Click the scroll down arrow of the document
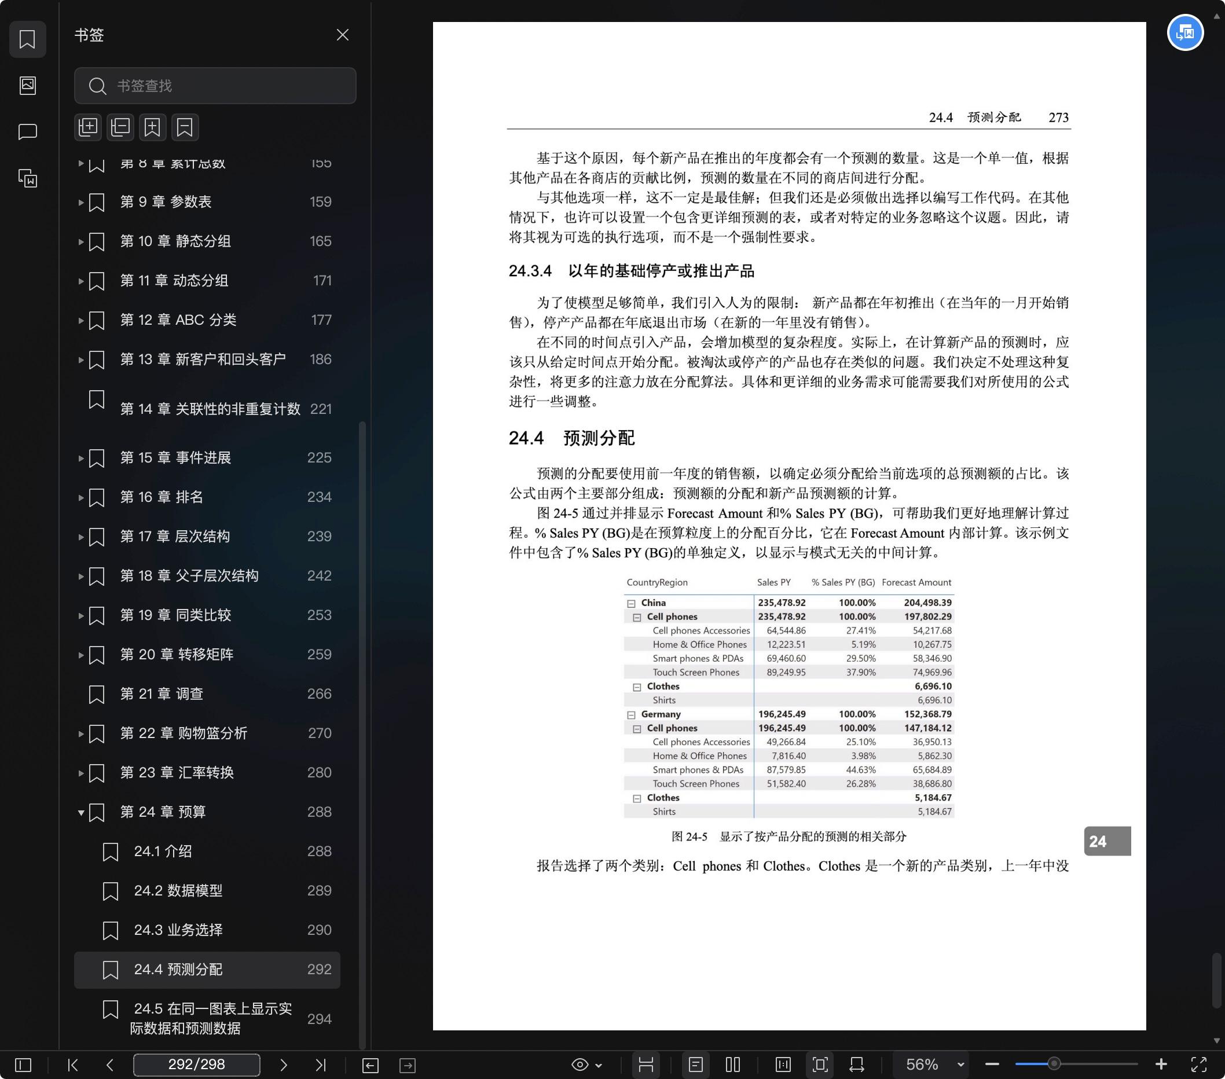 tap(1217, 1041)
